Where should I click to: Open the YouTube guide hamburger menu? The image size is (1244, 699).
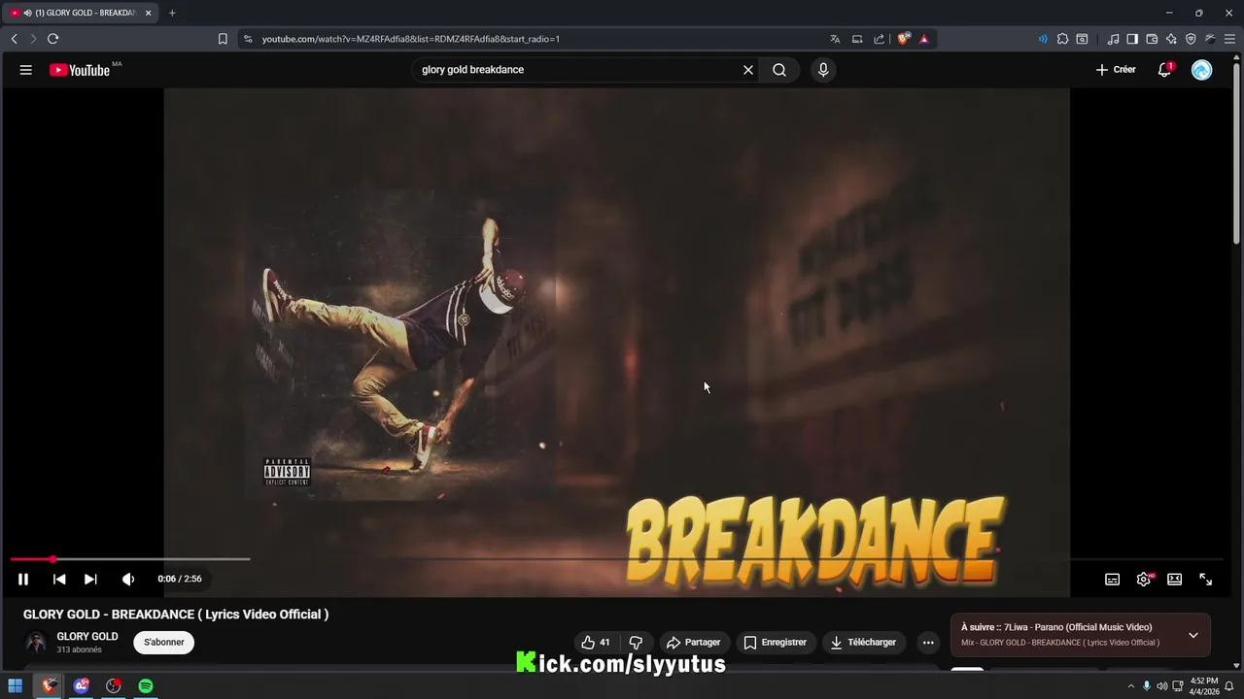click(26, 70)
